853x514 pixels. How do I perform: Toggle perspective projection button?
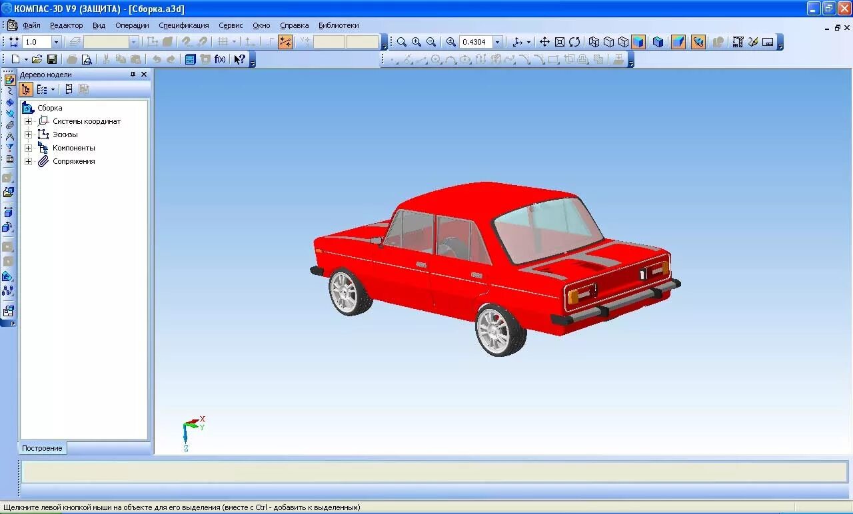678,42
